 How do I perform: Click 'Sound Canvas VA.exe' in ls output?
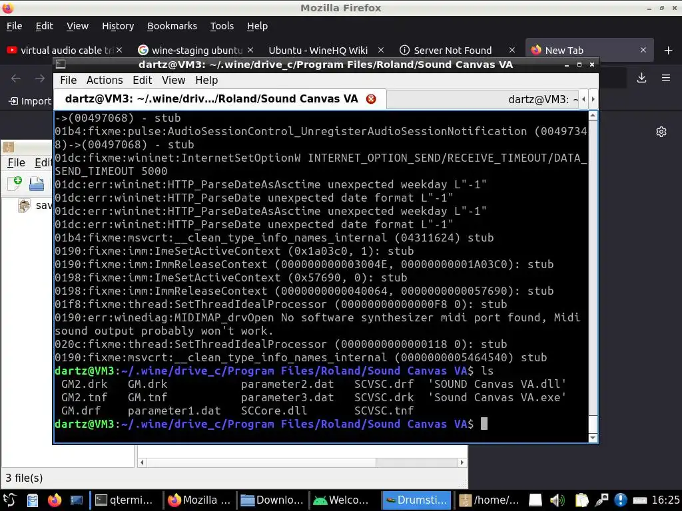[x=497, y=398]
